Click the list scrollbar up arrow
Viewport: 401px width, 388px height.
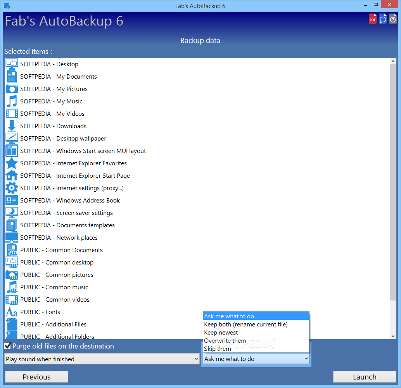pyautogui.click(x=393, y=61)
